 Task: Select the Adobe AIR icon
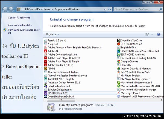point(46,51)
